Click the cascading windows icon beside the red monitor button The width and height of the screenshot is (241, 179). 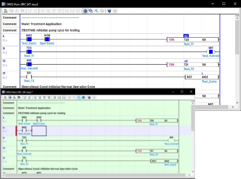click(91, 11)
